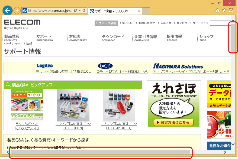Click the Canon refill ink kit thumbnail

[x=119, y=105]
